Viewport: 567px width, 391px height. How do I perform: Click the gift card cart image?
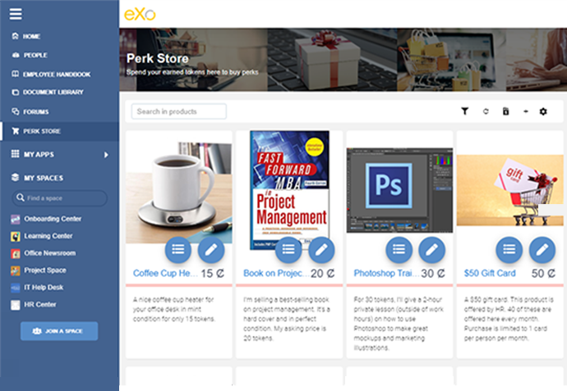509,190
